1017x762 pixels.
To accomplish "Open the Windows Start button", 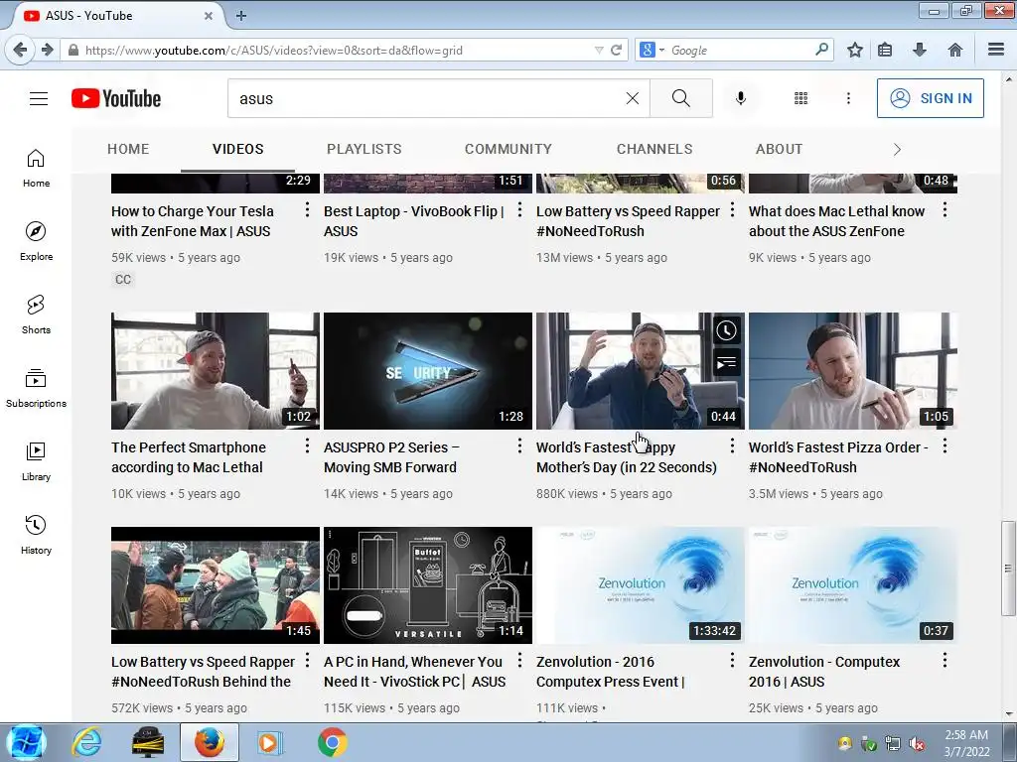I will pos(25,742).
